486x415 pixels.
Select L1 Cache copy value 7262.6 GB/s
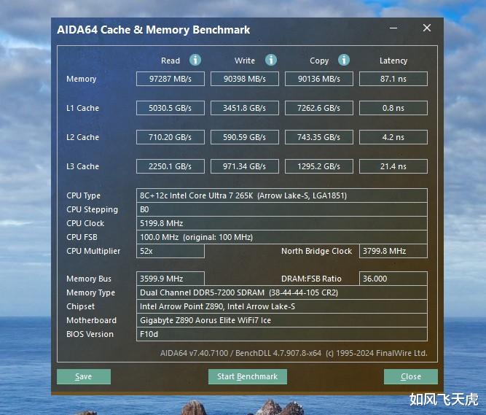point(319,108)
